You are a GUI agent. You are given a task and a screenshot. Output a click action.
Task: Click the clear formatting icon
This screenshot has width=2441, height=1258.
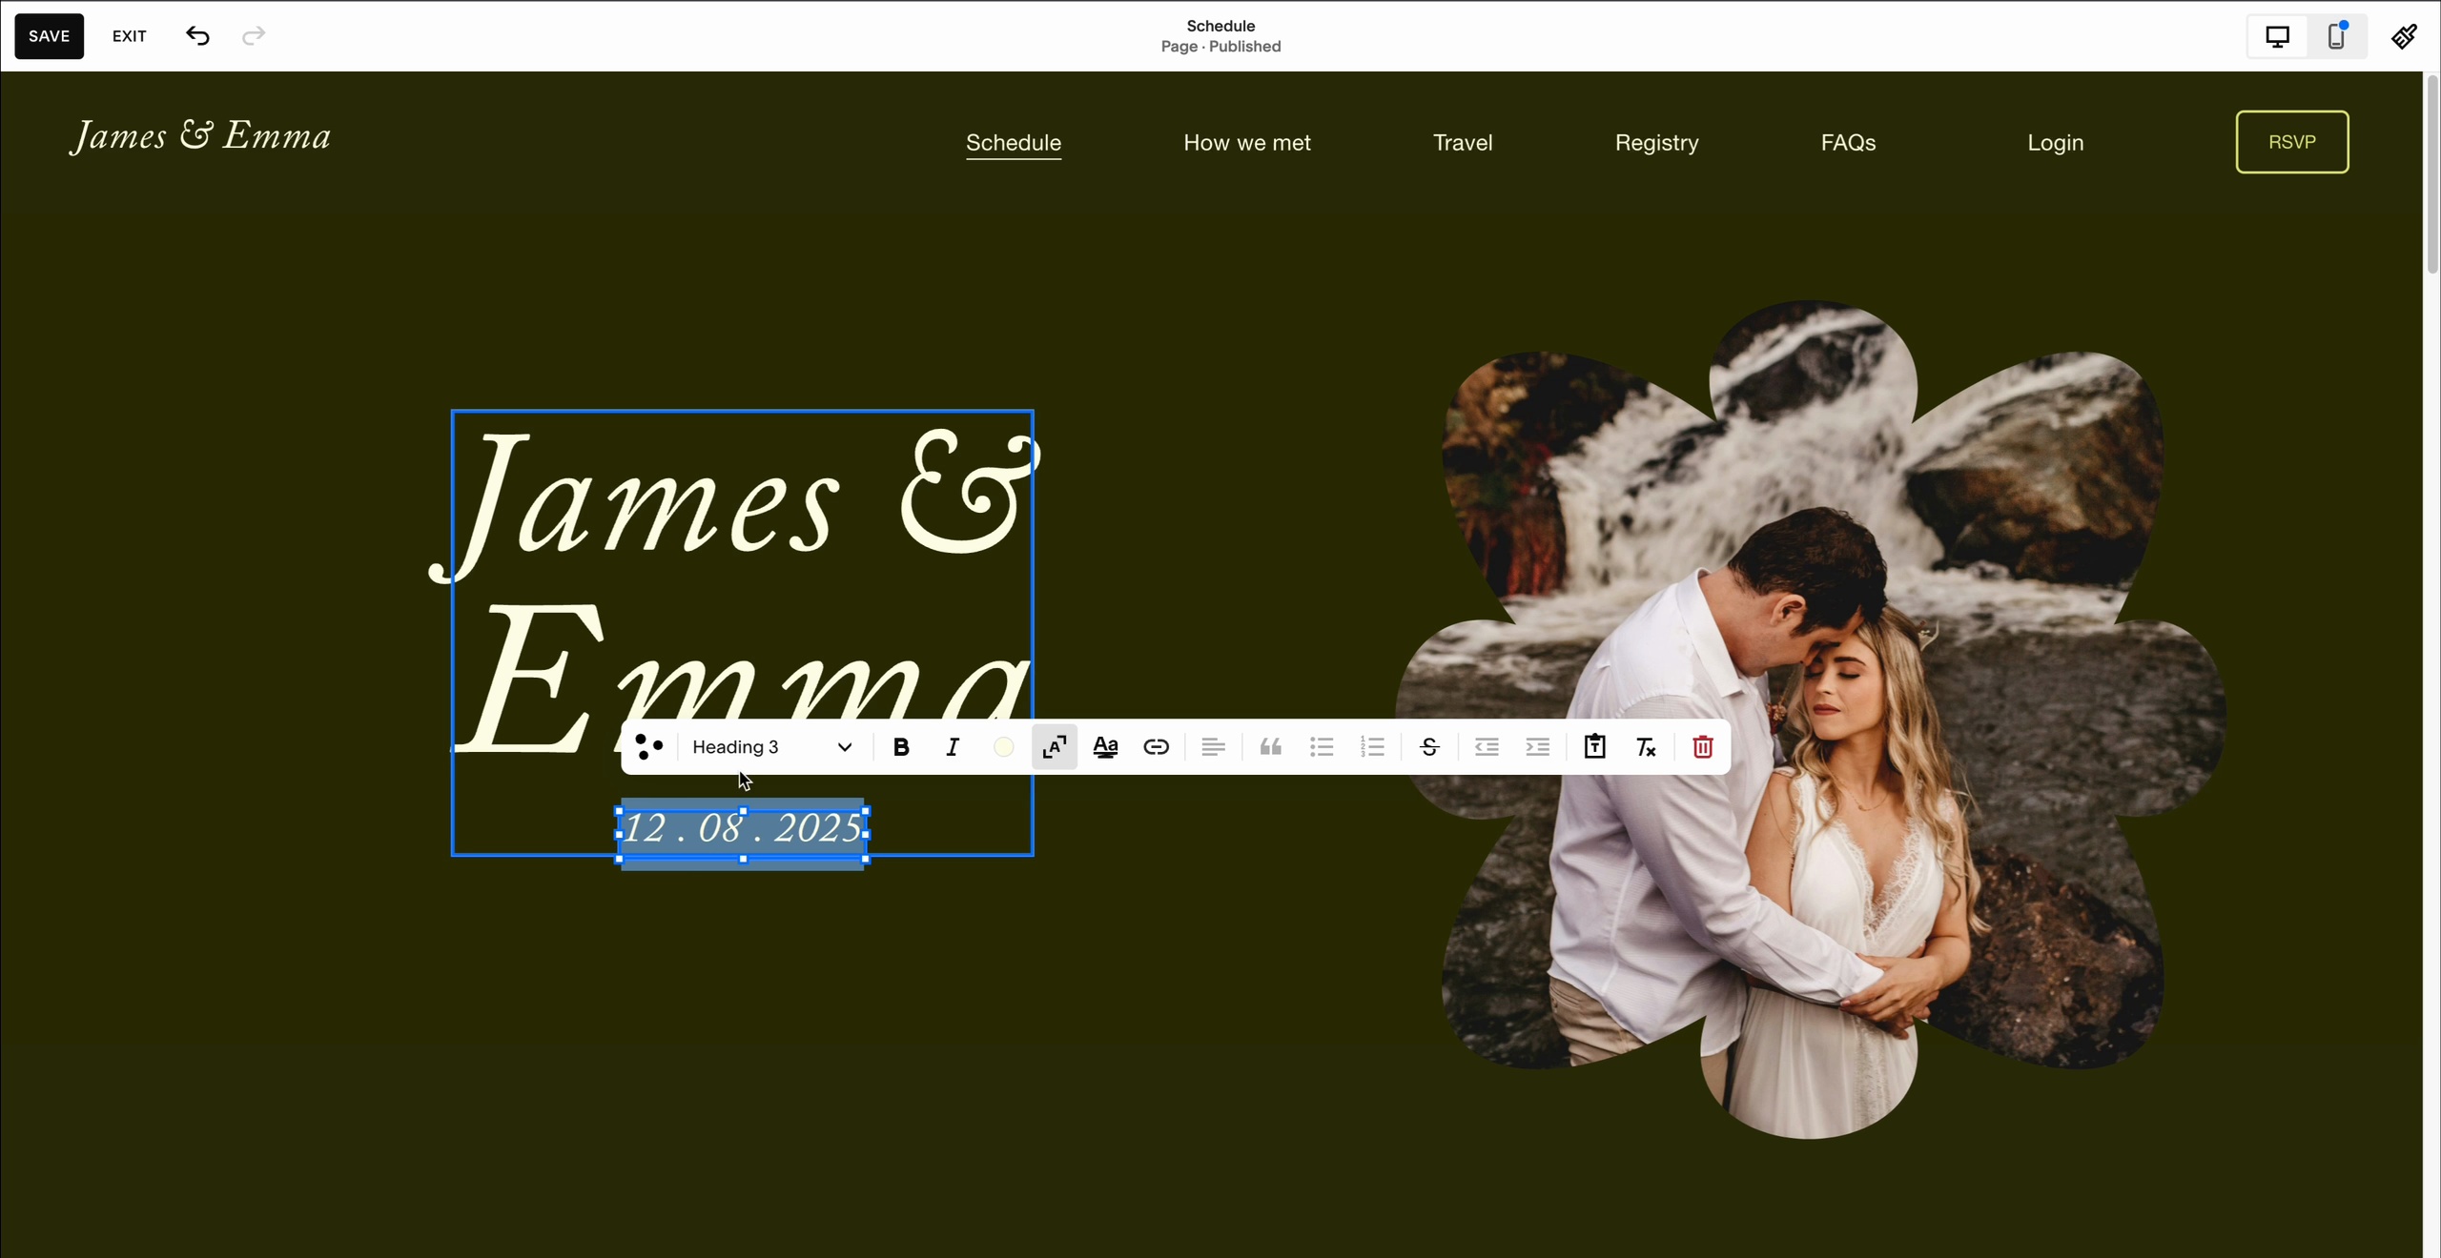[1646, 747]
